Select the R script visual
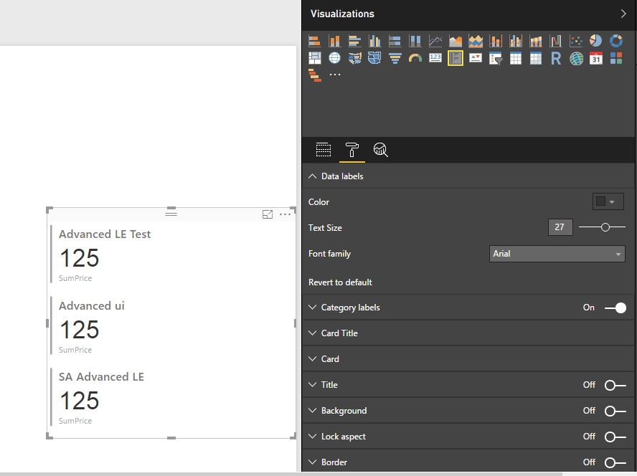Viewport: 637px width, 476px height. click(x=556, y=59)
